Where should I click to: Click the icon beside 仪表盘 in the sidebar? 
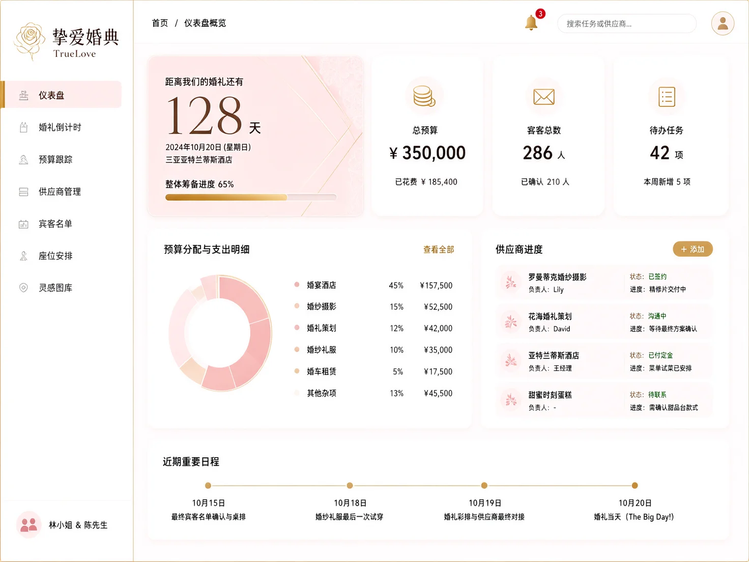pyautogui.click(x=23, y=95)
